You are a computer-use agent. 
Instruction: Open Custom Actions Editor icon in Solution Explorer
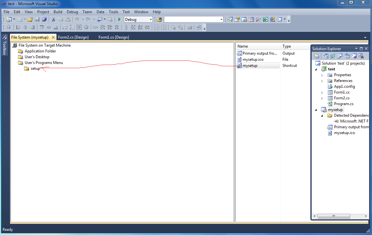(354, 56)
